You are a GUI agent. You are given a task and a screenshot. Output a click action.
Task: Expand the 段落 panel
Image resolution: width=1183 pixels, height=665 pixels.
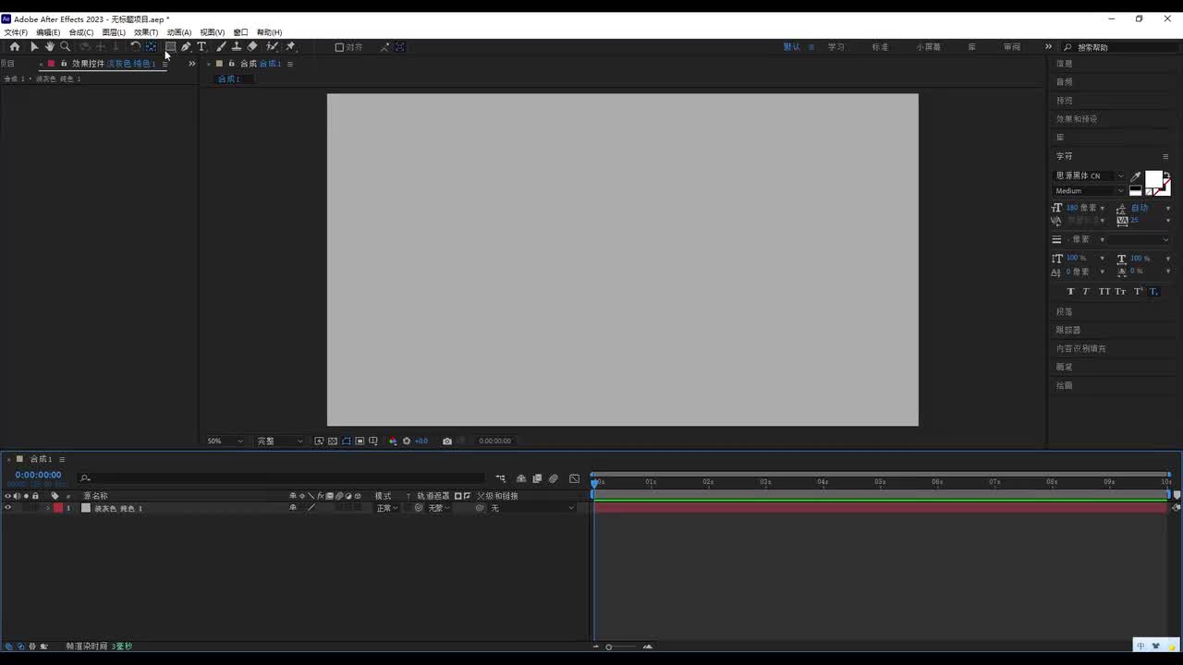[x=1065, y=312]
